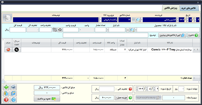Open the invoice form layout icon
Viewport: 202px width, 105px height.
pos(13,93)
